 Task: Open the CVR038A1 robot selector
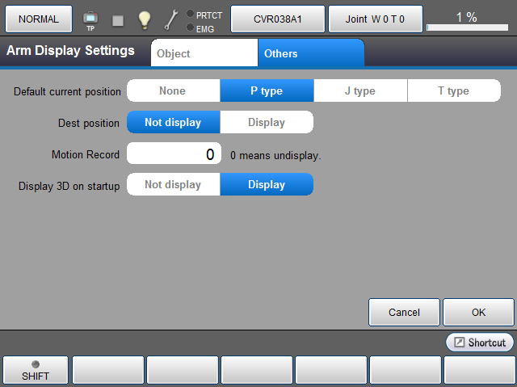(x=278, y=19)
